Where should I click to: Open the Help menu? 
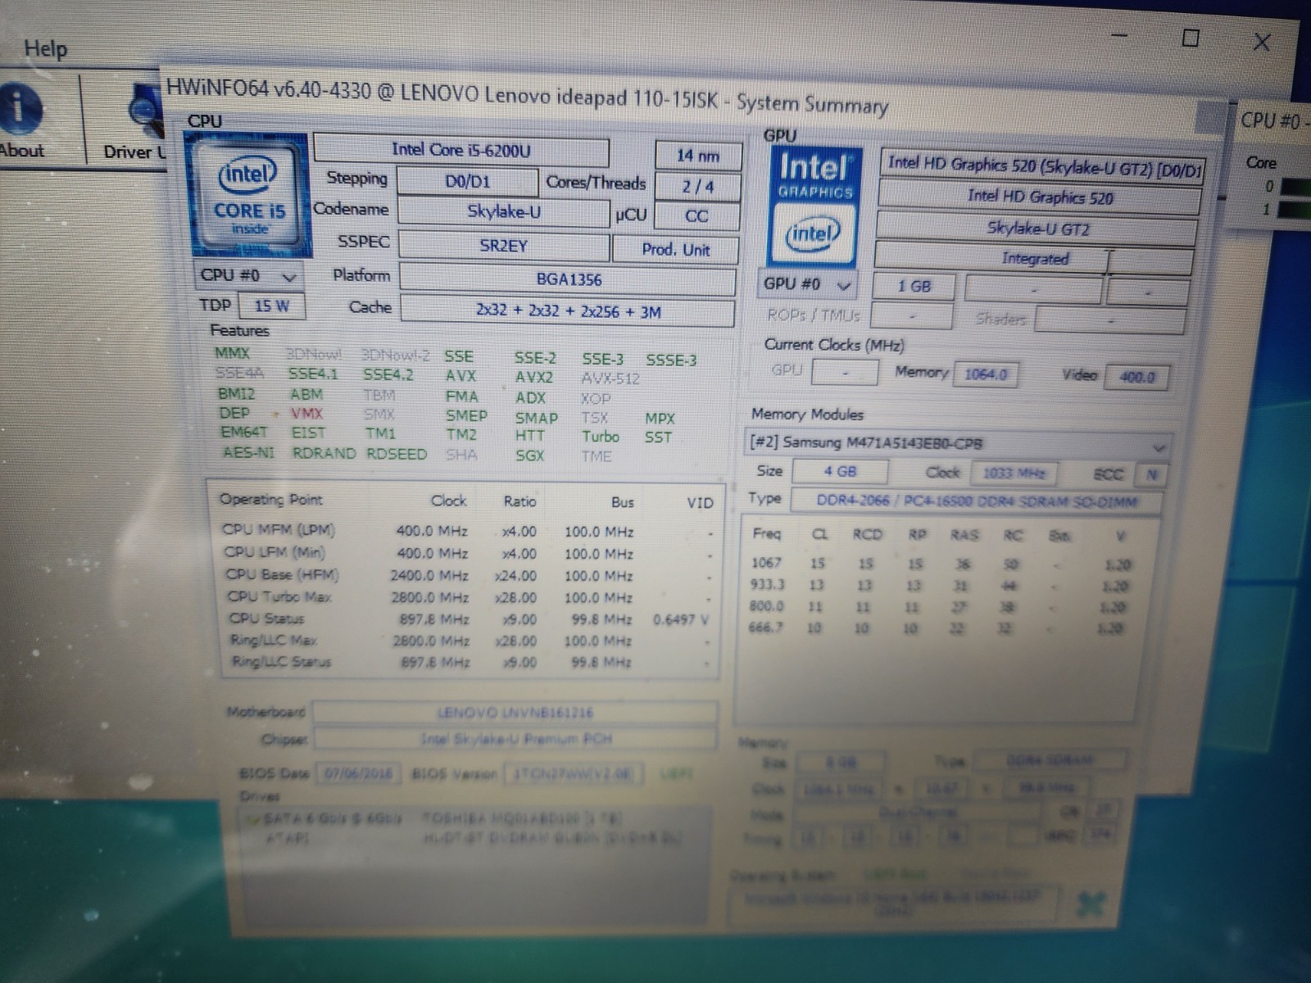tap(45, 48)
